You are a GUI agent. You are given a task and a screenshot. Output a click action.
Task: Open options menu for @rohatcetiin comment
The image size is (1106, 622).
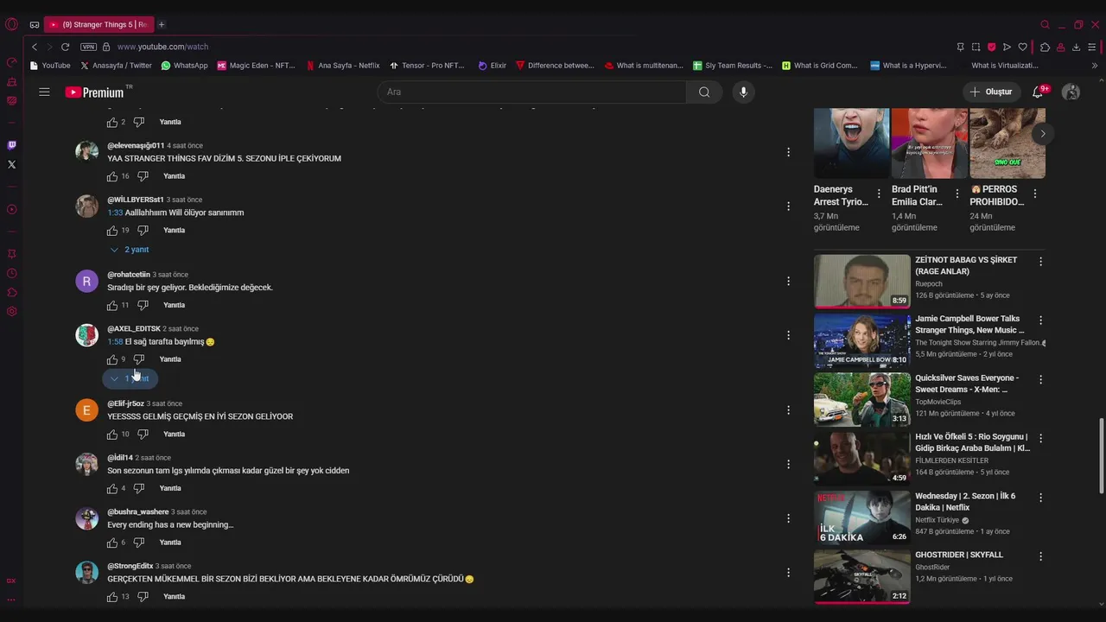pos(788,281)
